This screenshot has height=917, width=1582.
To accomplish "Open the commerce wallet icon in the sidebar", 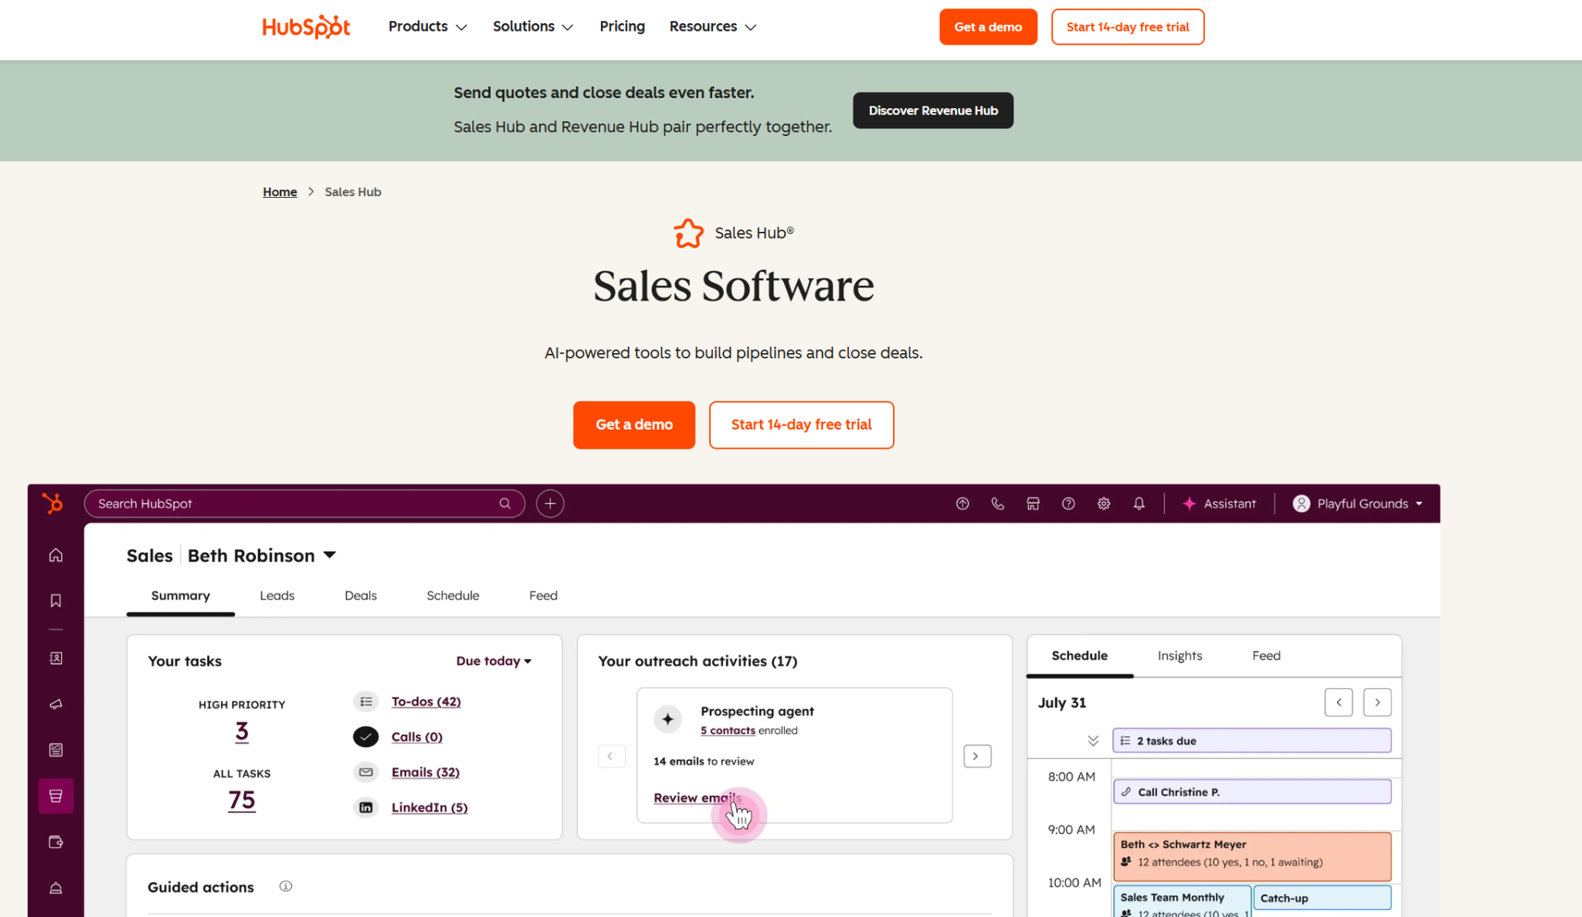I will 56,842.
